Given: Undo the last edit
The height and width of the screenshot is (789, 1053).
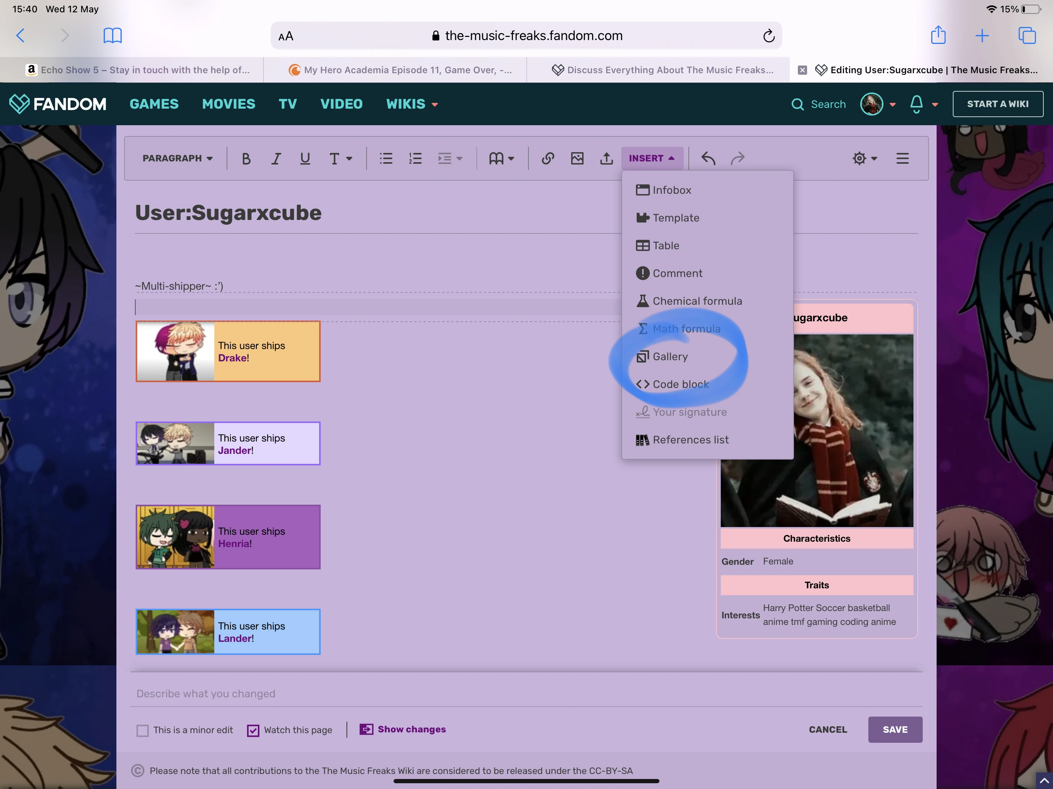Looking at the screenshot, I should (708, 158).
